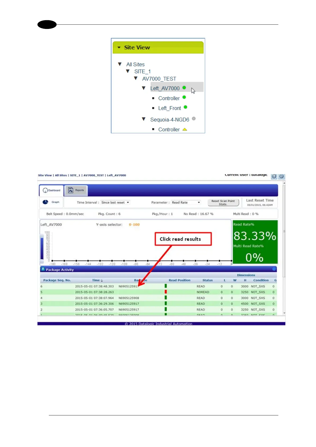The image size is (316, 447).
Task: Click height value 4500 in row 3
Action: (x=244, y=304)
